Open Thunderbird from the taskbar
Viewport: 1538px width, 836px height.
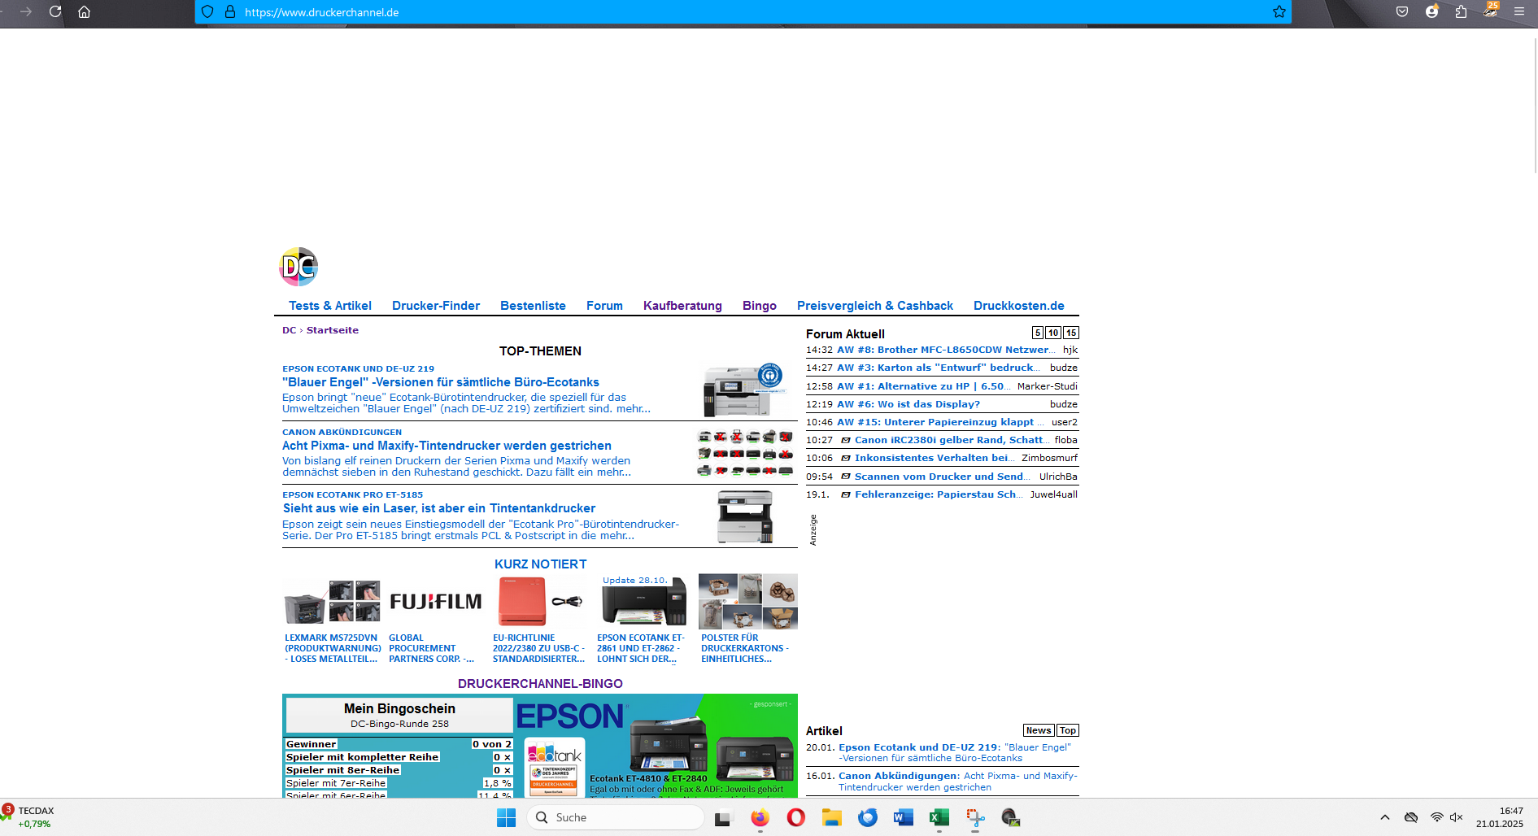868,817
